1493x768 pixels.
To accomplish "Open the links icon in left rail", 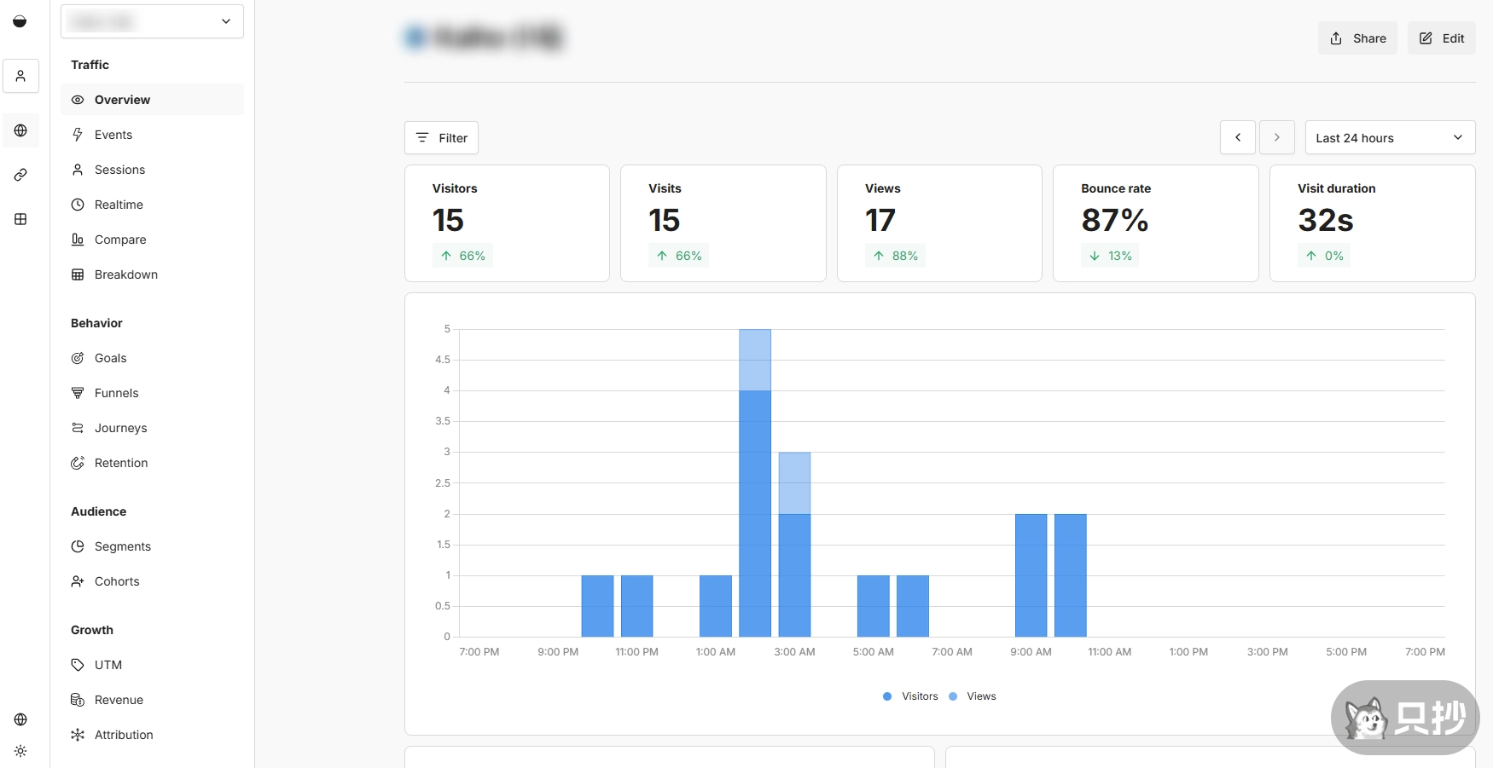I will (x=20, y=175).
